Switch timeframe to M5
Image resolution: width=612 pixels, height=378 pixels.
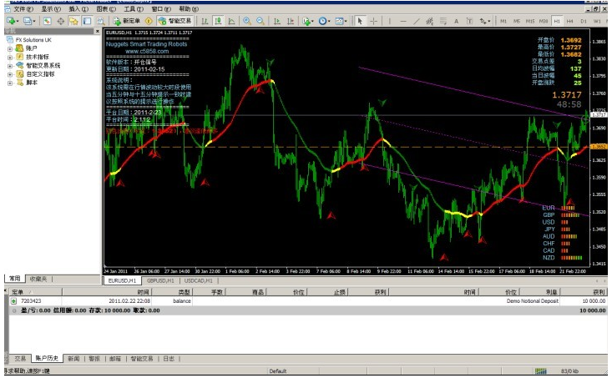tap(517, 21)
